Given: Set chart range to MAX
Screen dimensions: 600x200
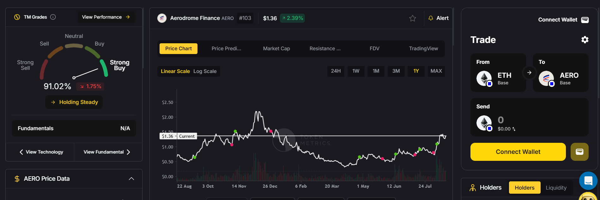Looking at the screenshot, I should pos(436,71).
